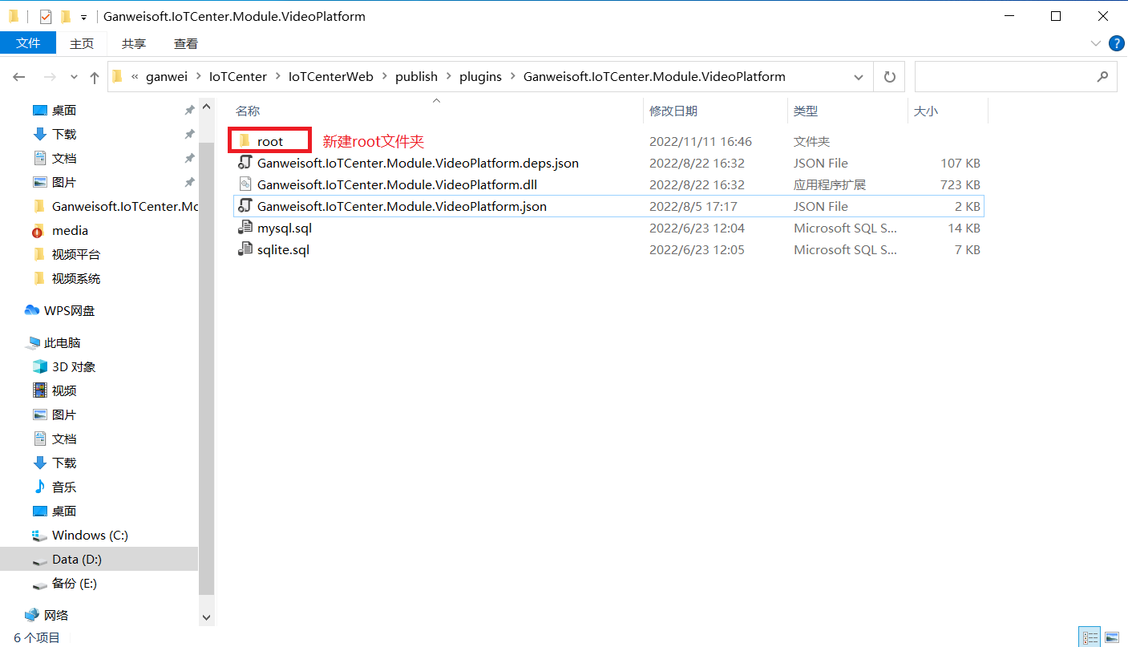Select the file name Ganweisoft.IoTCenter.Module.VideoPlatform.json
Screen dimensions: 1128x647
tap(402, 206)
